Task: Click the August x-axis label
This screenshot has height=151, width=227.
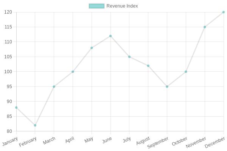Action: pos(143,141)
